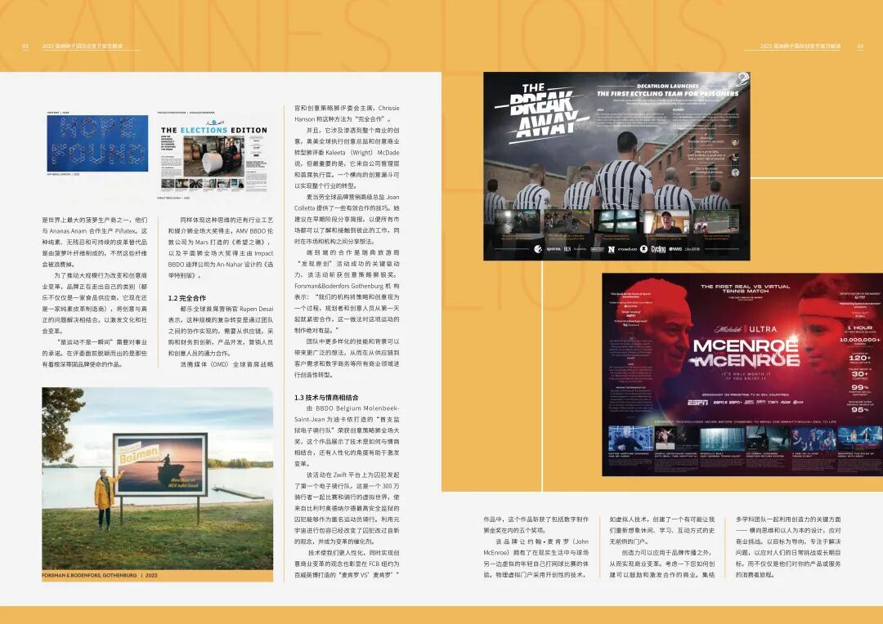883x624 pixels.
Task: Select line beginning "该活动在 Zwift 平台上"
Action: pyautogui.click(x=353, y=475)
